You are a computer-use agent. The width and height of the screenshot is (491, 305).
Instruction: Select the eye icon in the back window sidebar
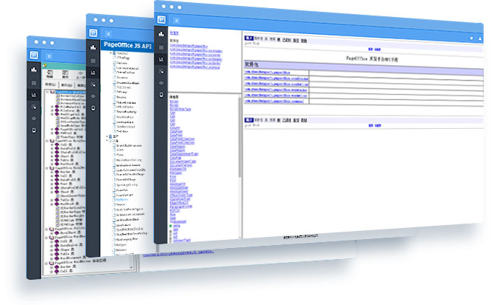[x=34, y=118]
